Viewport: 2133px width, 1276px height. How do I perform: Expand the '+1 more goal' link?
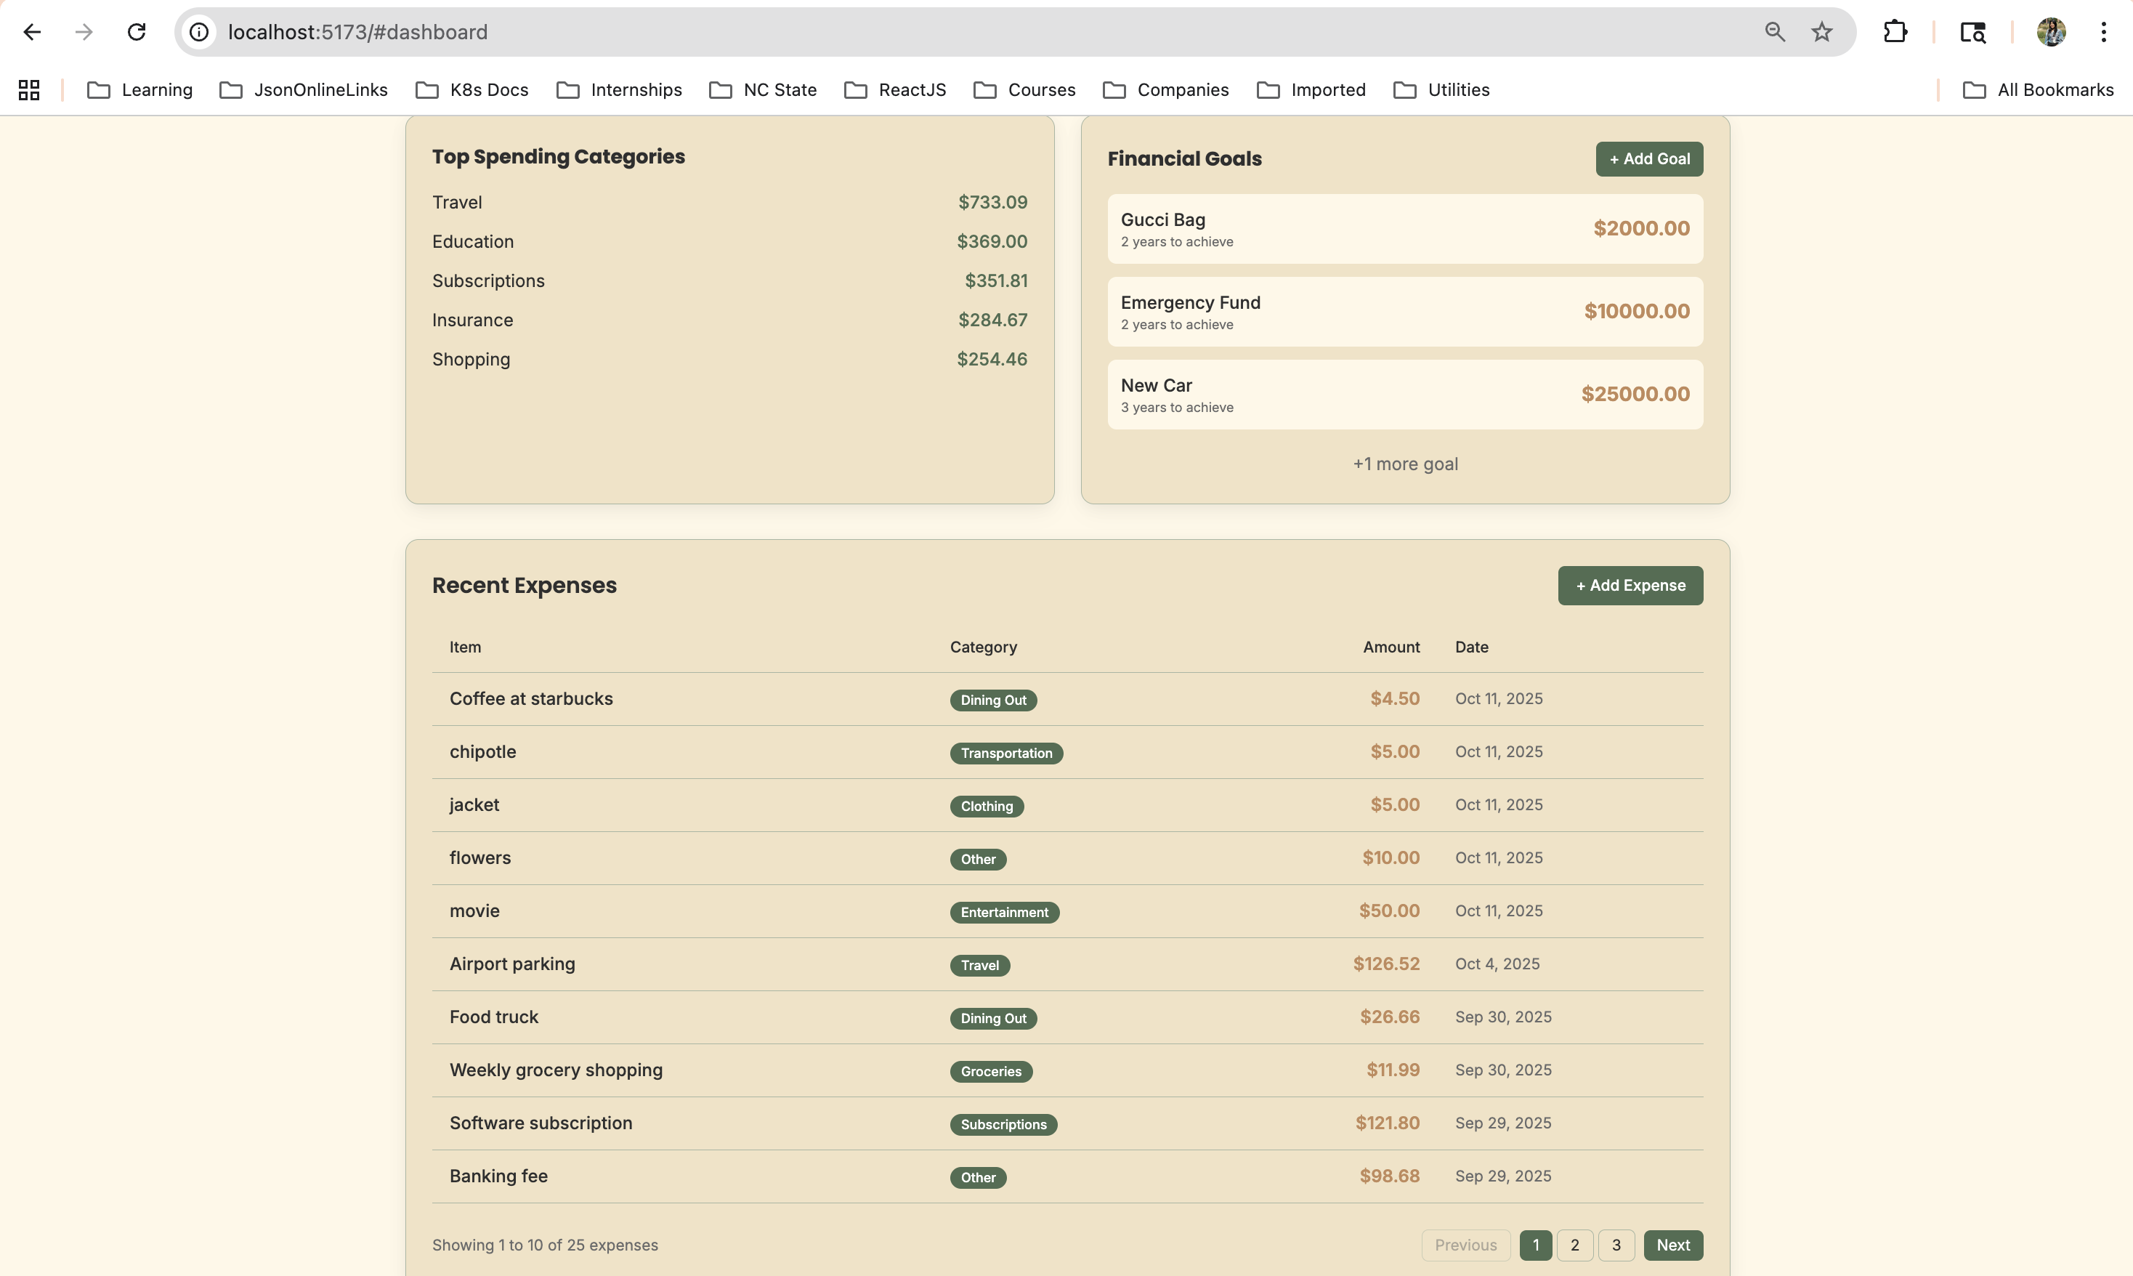1405,464
